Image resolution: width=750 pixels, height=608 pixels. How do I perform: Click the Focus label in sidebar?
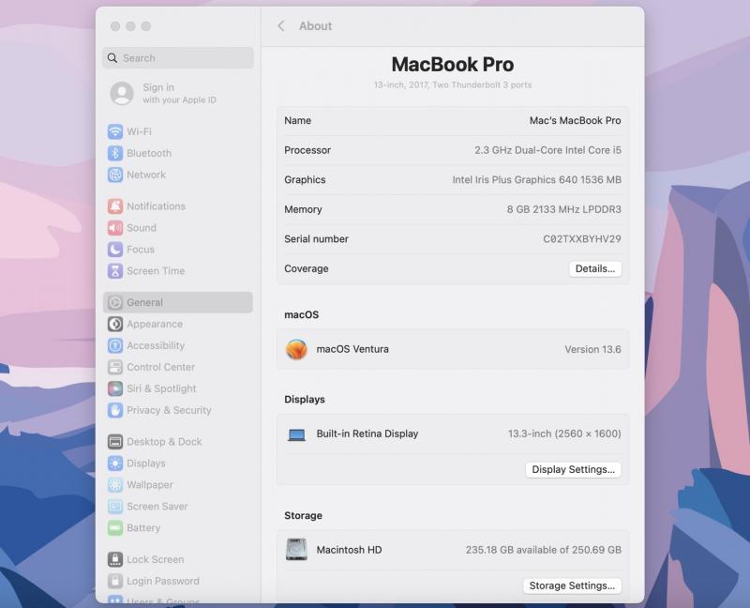141,250
